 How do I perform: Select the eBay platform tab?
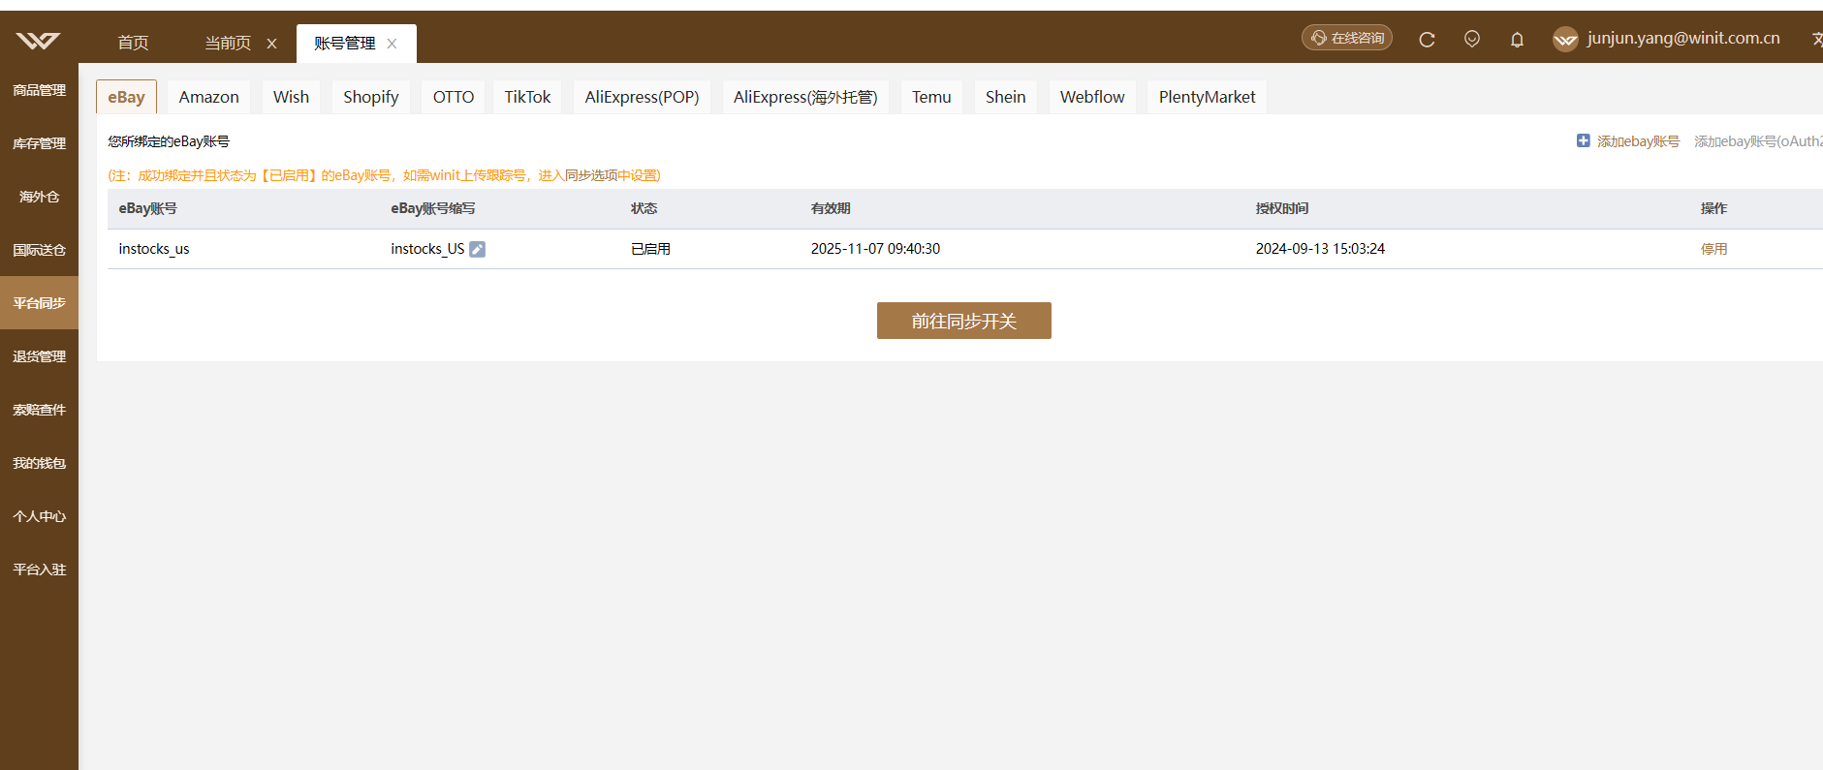coord(126,97)
